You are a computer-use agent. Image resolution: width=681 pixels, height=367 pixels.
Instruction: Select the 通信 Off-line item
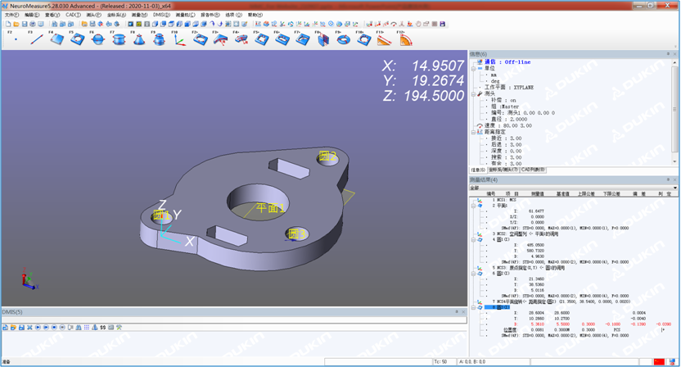pyautogui.click(x=507, y=61)
